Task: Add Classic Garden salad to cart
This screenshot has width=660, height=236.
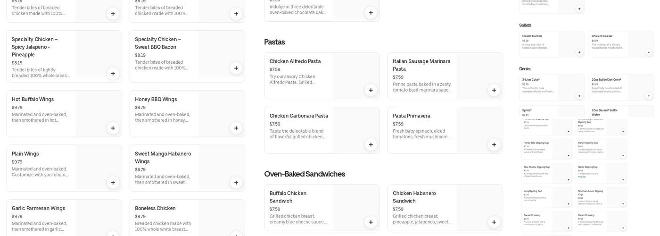Action: pyautogui.click(x=579, y=52)
